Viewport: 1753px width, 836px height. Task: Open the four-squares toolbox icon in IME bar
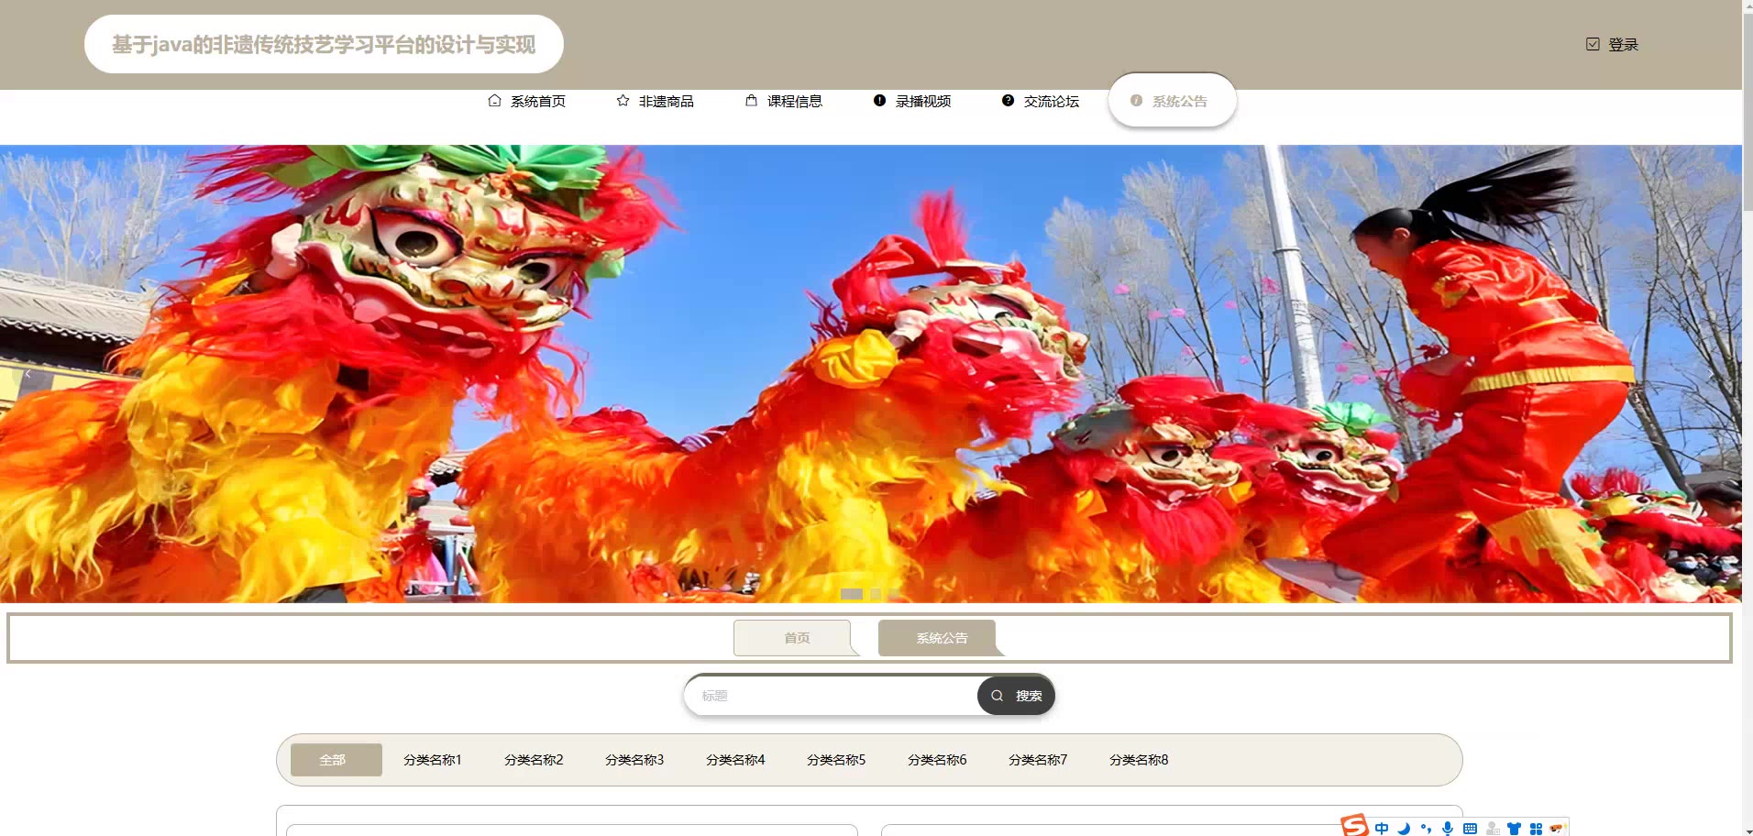click(x=1536, y=829)
